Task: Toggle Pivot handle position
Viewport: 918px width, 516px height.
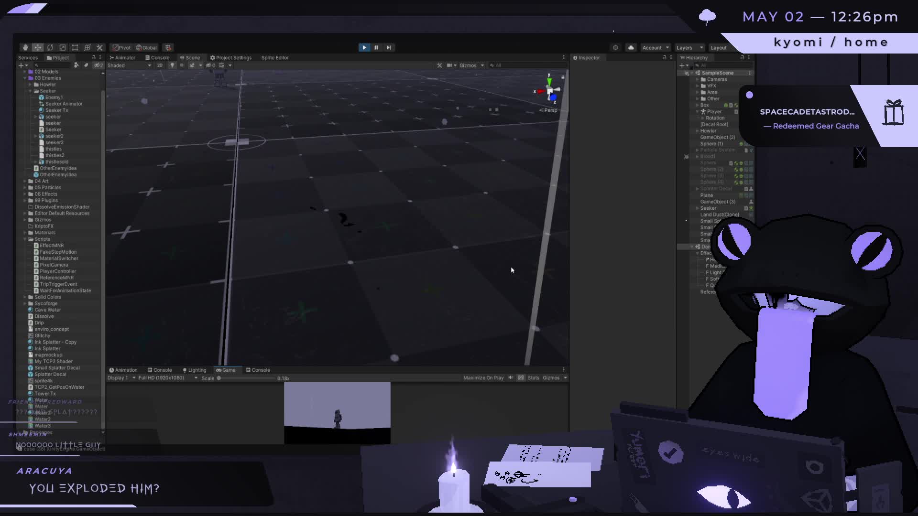Action: point(121,47)
